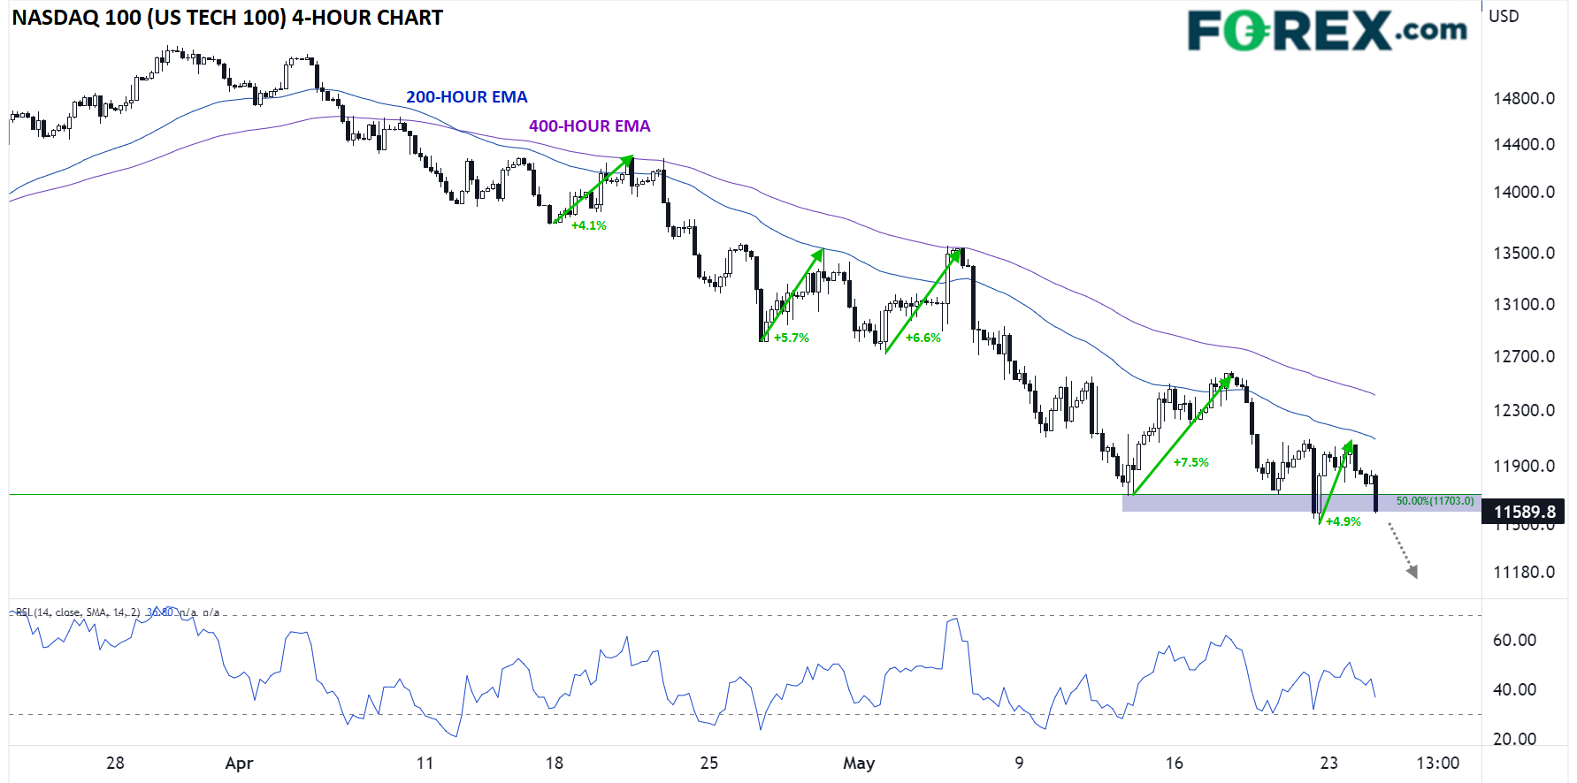This screenshot has height=783, width=1577.
Task: Select the 400-HOUR EMA label
Action: tap(589, 126)
